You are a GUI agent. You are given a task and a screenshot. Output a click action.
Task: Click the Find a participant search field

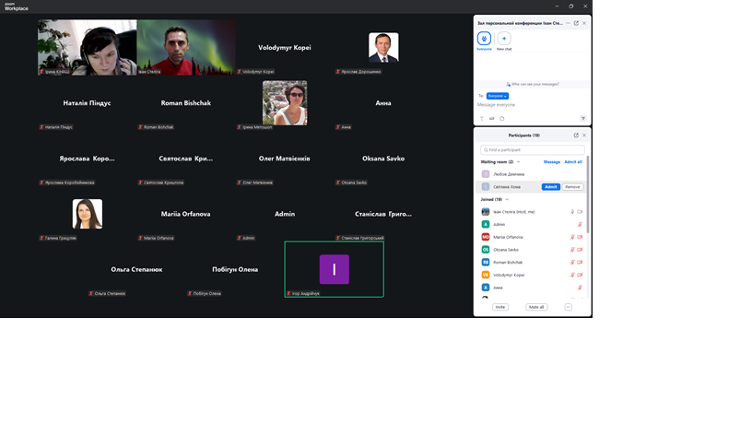click(x=533, y=149)
